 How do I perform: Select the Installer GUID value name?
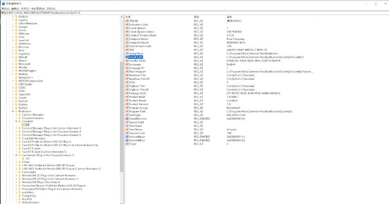(137, 61)
